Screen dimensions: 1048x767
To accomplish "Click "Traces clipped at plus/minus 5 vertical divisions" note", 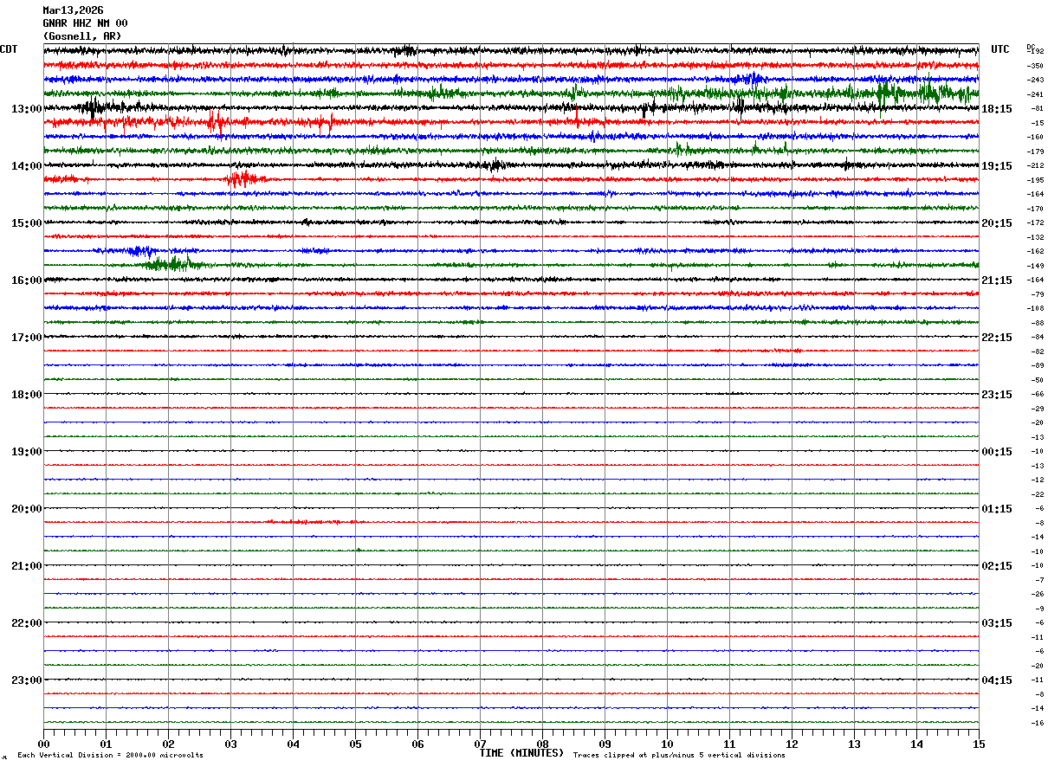I will (x=679, y=756).
